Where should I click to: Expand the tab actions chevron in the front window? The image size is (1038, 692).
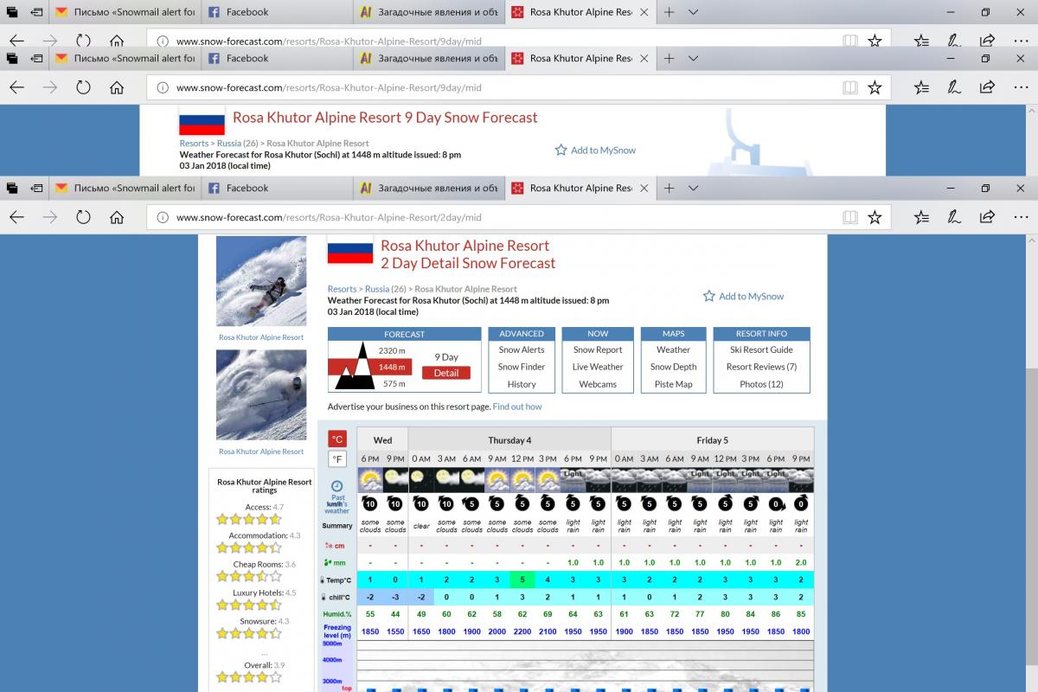[693, 188]
